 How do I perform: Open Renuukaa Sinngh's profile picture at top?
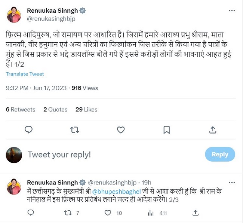click(x=14, y=15)
